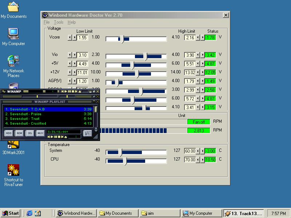Open the Winamp main menu icon
The height and width of the screenshot is (218, 291).
point(4,92)
